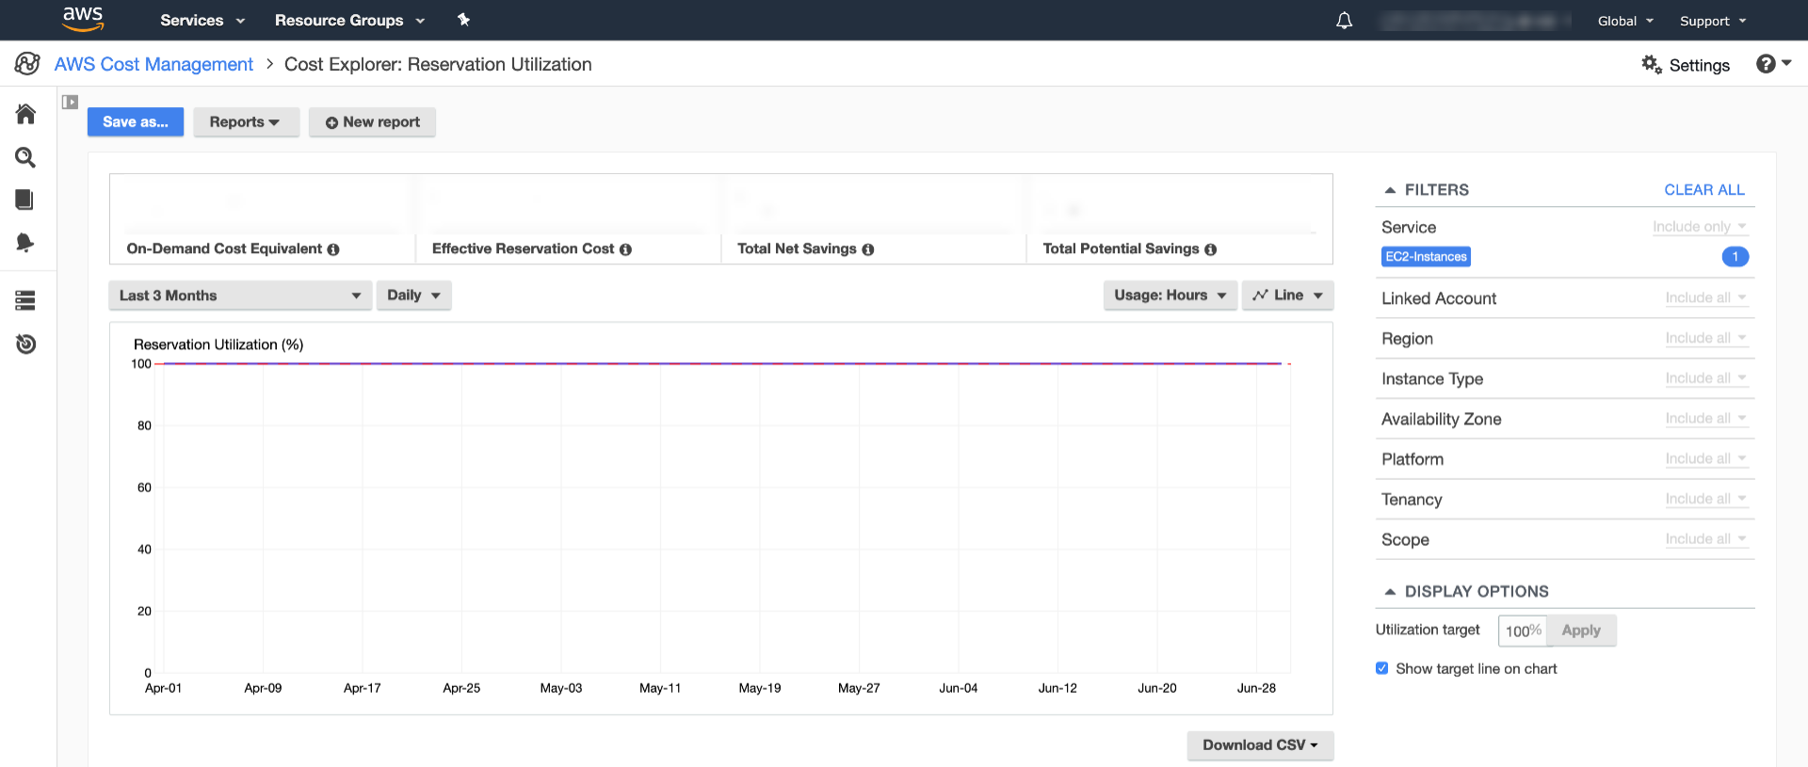This screenshot has width=1808, height=767.
Task: Open the Global region menu
Action: [x=1625, y=21]
